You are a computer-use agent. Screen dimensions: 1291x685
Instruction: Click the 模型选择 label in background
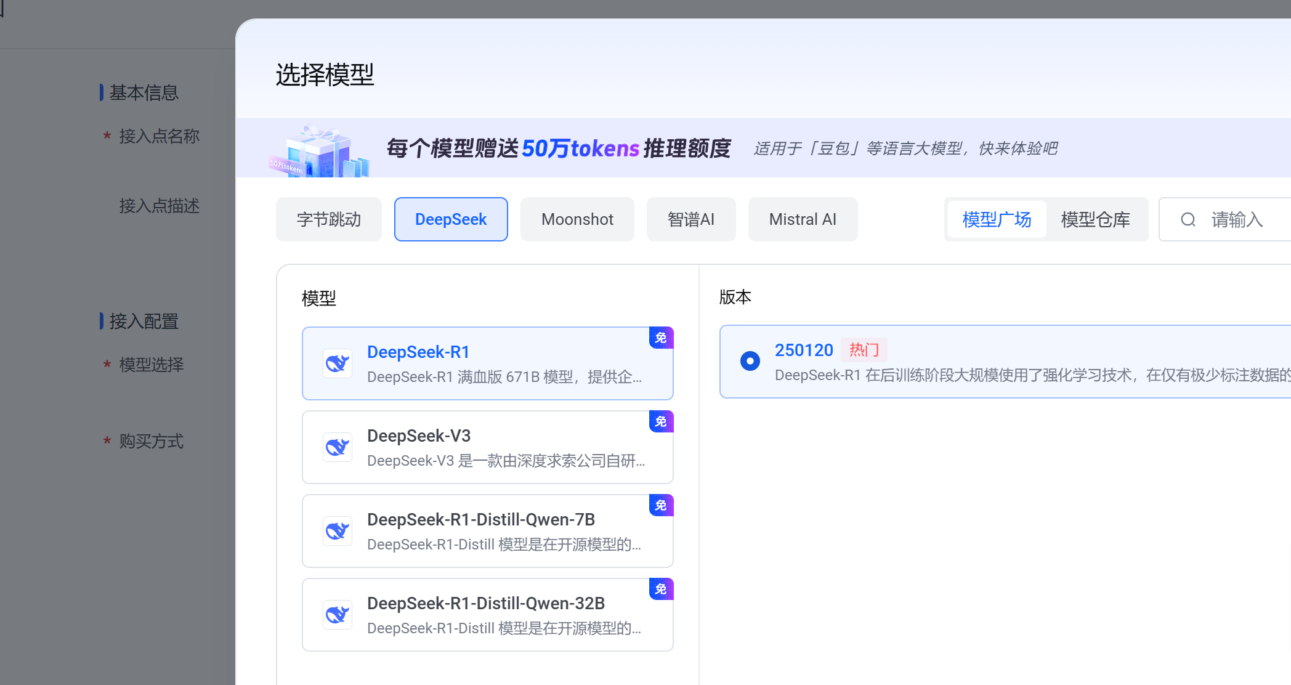(151, 365)
